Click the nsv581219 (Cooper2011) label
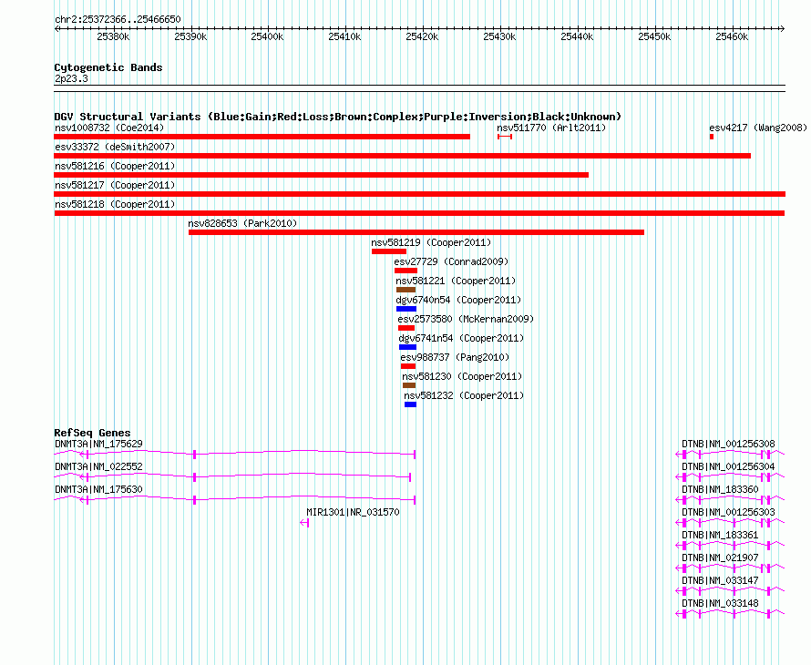This screenshot has width=811, height=665. [431, 242]
